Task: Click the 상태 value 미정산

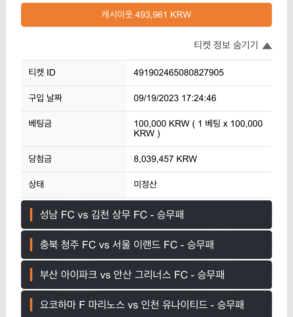Action: (x=145, y=184)
